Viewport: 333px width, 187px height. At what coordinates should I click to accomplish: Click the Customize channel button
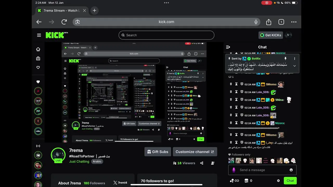[x=195, y=152]
